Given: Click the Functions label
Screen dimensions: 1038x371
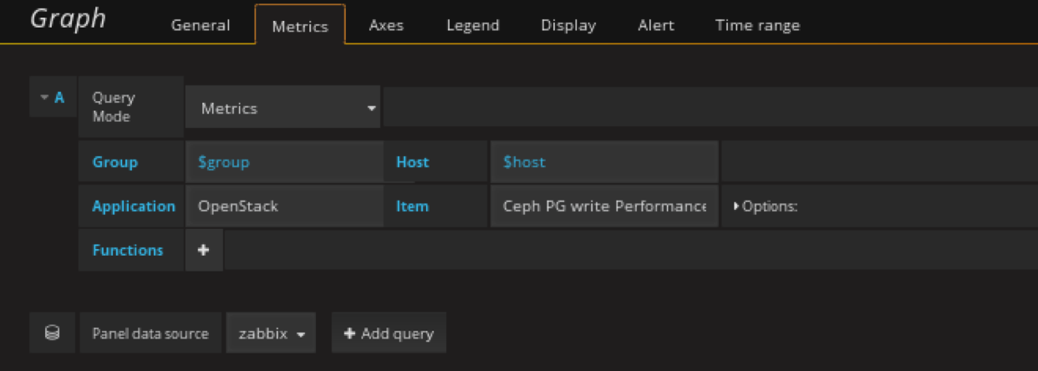Looking at the screenshot, I should 128,251.
